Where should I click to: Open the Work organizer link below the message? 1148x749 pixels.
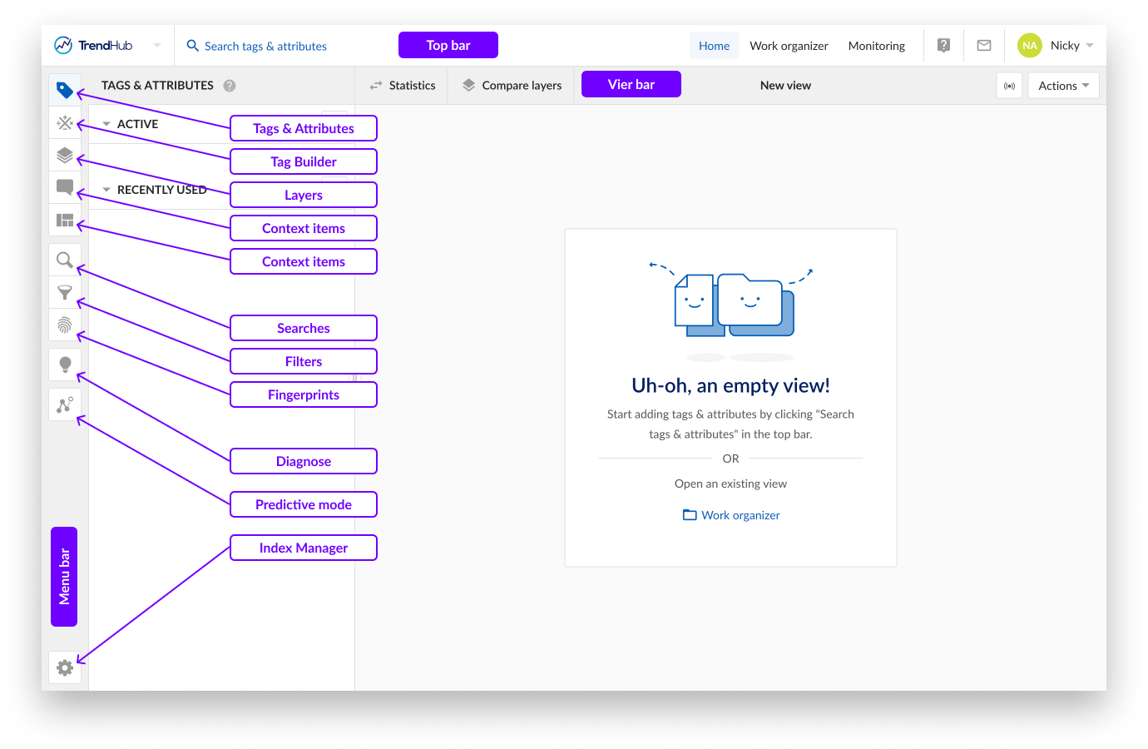click(740, 514)
